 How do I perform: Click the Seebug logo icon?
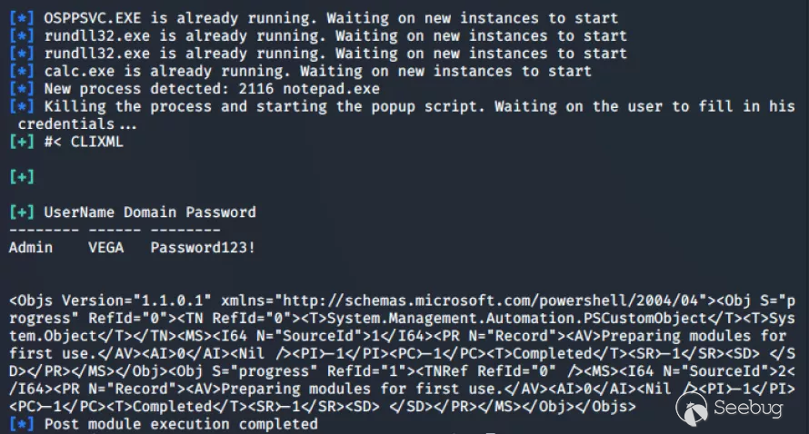699,409
